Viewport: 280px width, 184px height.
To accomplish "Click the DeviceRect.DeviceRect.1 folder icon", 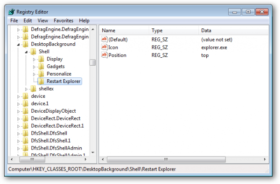I will tap(26, 126).
